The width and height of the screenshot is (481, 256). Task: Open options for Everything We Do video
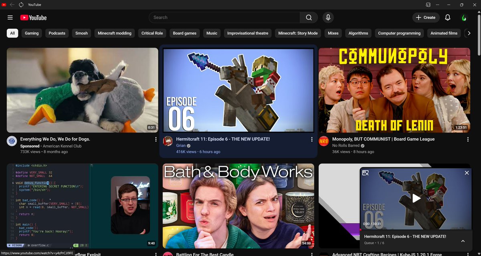coord(156,139)
